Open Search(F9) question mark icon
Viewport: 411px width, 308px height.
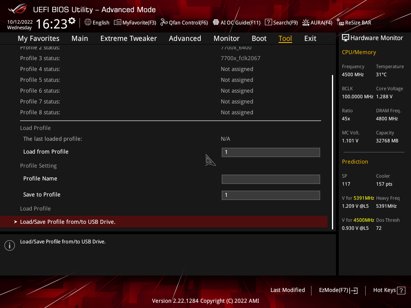tap(269, 22)
